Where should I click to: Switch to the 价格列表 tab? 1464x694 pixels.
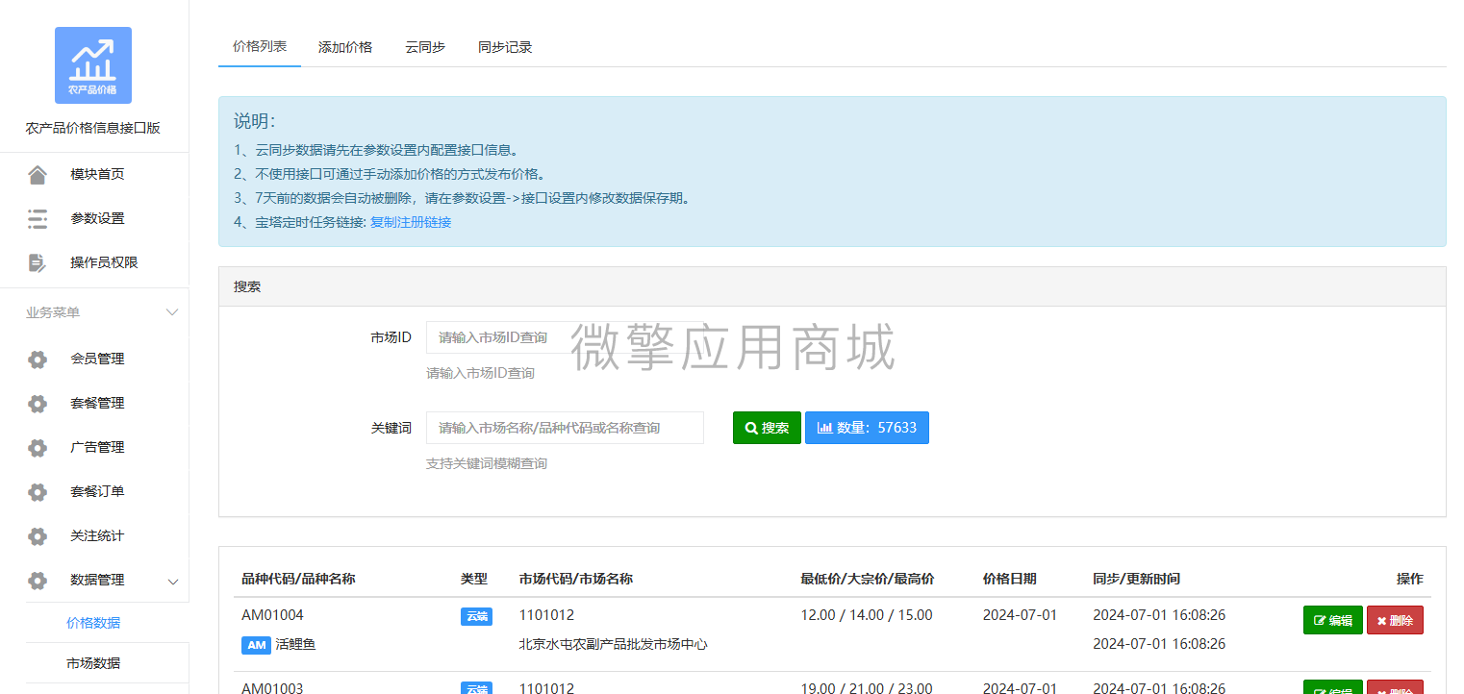(x=260, y=46)
